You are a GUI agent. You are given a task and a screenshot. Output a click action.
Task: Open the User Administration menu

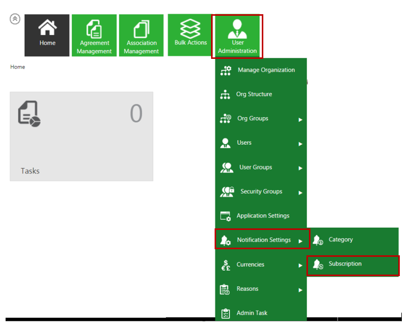coord(237,37)
